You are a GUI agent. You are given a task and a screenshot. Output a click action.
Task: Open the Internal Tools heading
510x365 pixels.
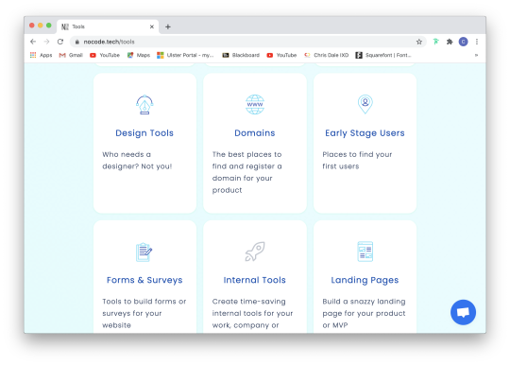[x=255, y=280]
